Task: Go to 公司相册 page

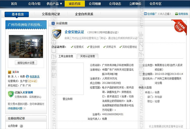Action: tap(95, 4)
